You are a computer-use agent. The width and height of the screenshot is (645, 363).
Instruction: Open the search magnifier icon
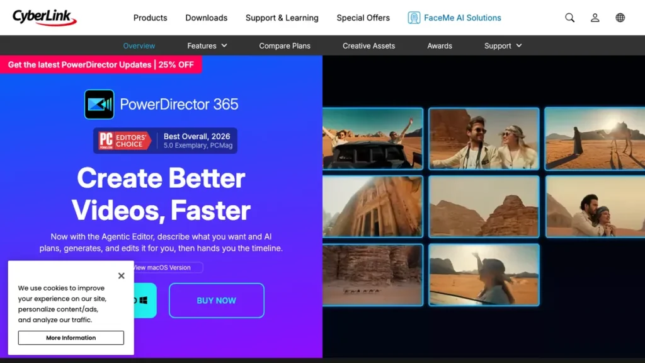[x=569, y=18]
